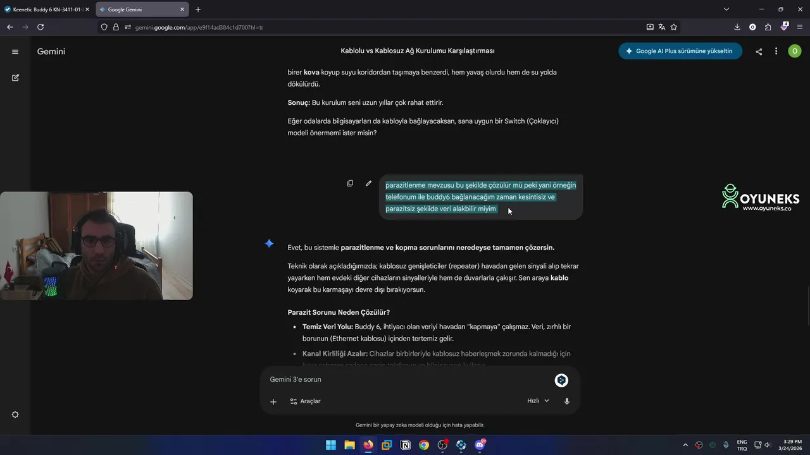
Task: Start a new chat with the compose icon
Action: tap(15, 78)
